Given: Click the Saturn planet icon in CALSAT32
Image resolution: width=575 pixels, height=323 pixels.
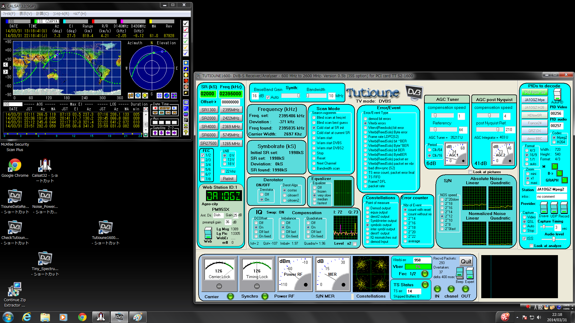Looking at the screenshot, I should tap(186, 93).
